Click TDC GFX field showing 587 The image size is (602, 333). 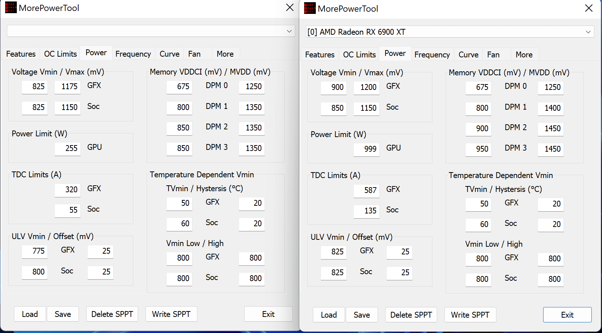tap(367, 190)
